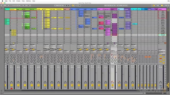Toggle track 17 activator button
170x95 pixels.
point(79,85)
